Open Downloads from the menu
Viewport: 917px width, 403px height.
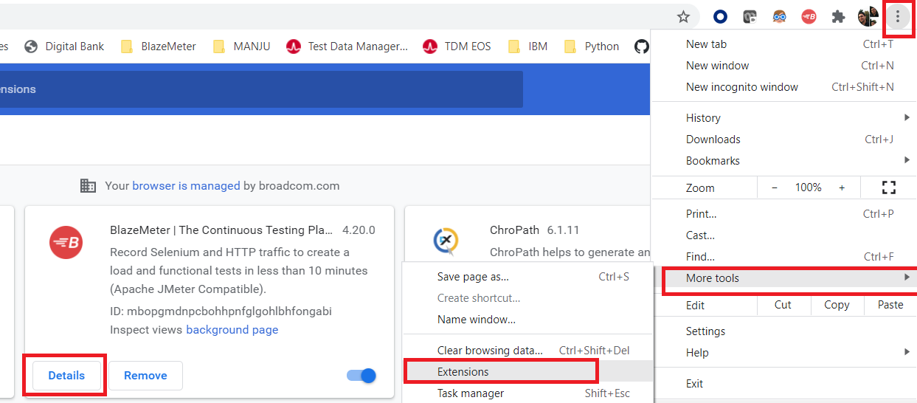tap(783, 139)
